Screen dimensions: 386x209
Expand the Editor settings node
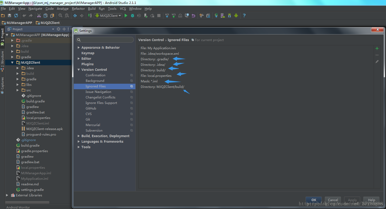79,59
